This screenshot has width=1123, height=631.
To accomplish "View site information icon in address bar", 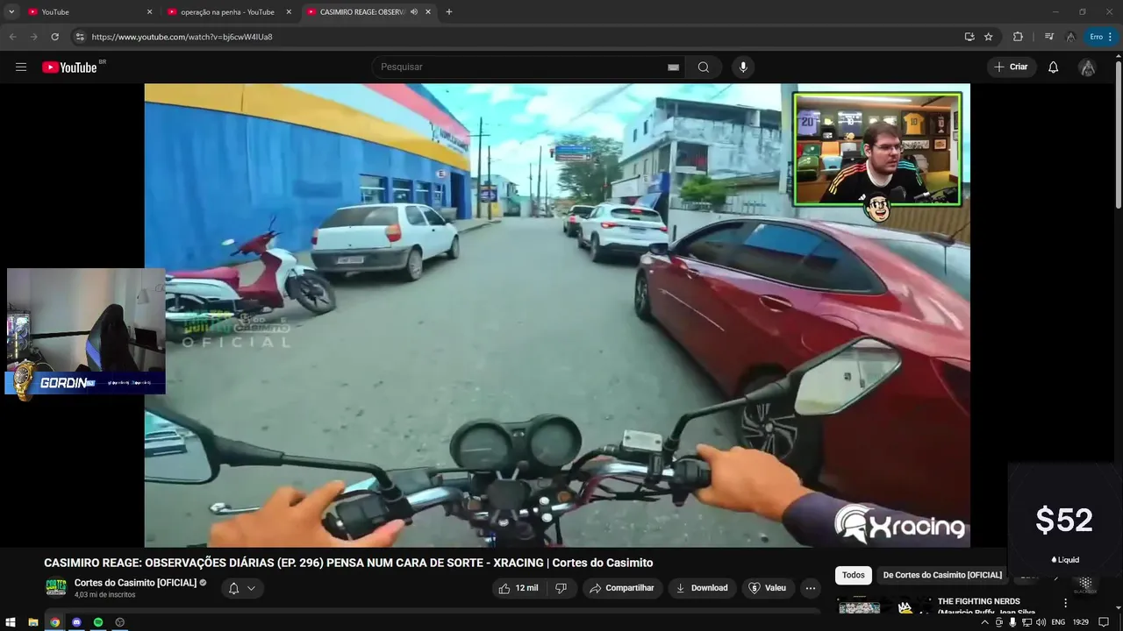I will pyautogui.click(x=80, y=37).
